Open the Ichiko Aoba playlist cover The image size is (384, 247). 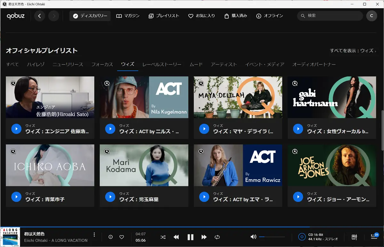point(50,165)
